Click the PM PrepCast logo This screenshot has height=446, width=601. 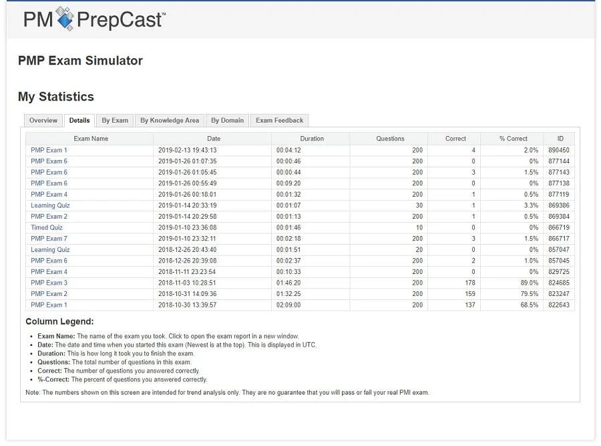coord(94,19)
